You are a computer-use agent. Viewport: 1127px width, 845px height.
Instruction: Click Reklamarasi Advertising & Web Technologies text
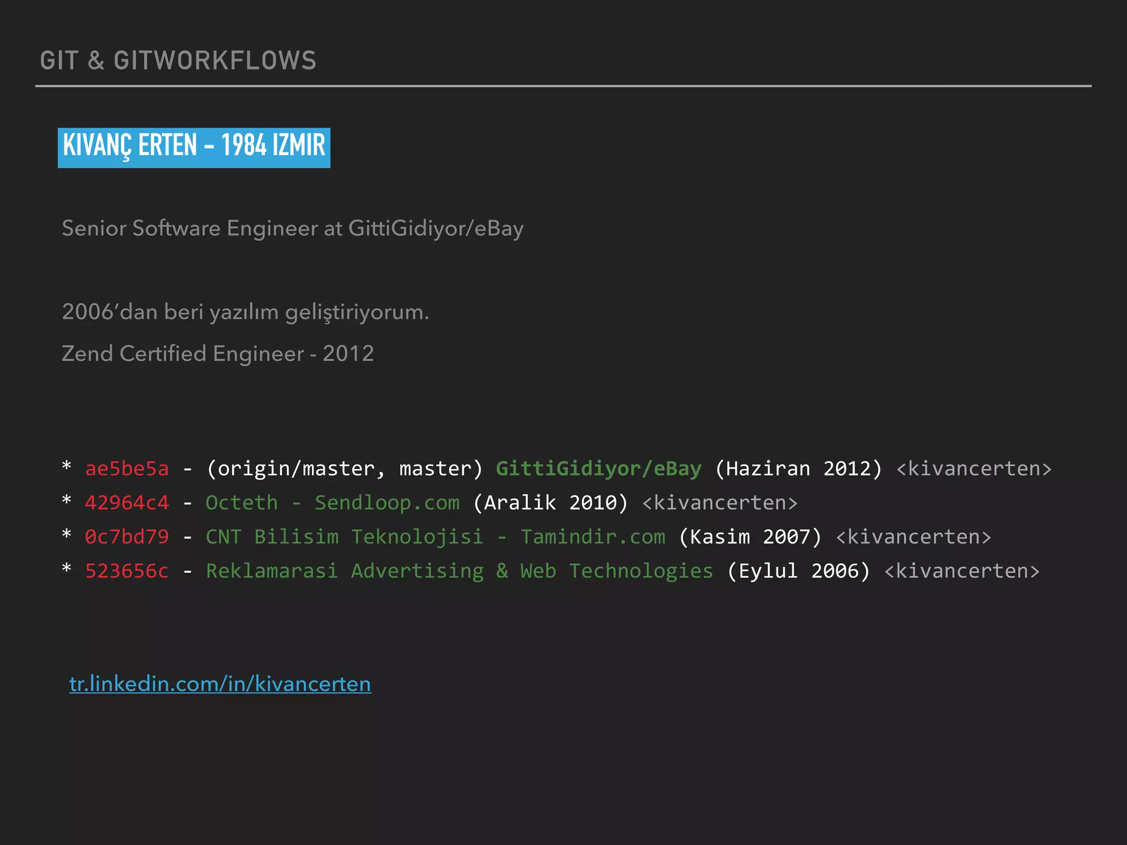459,571
